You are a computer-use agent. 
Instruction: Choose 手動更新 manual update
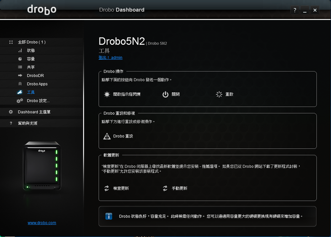coord(175,188)
